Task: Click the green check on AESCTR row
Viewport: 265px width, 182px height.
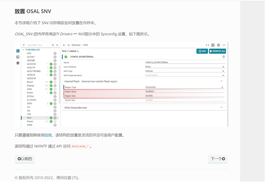Action: point(51,68)
